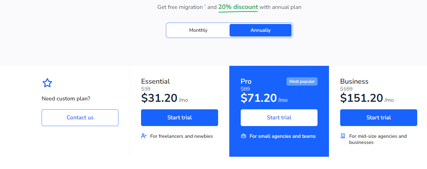The width and height of the screenshot is (427, 169).
Task: Click the freelancer person icon
Action: [144, 136]
